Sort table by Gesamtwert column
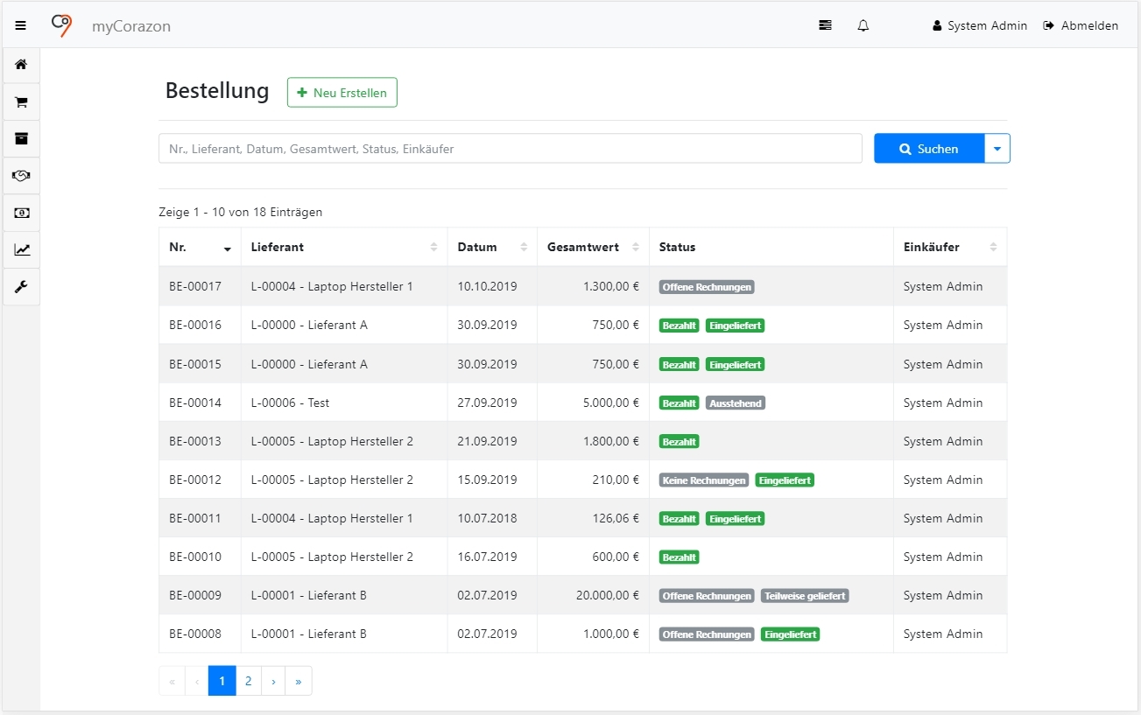The image size is (1141, 715). [x=592, y=248]
